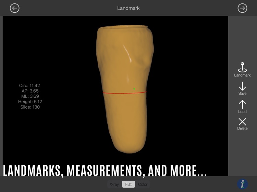Tap the round figure logo icon
The height and width of the screenshot is (192, 257).
(242, 184)
